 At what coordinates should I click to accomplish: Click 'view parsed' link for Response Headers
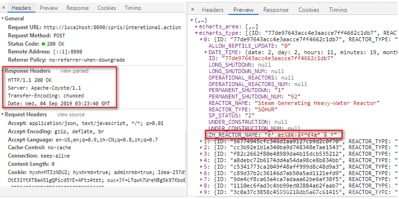click(74, 71)
